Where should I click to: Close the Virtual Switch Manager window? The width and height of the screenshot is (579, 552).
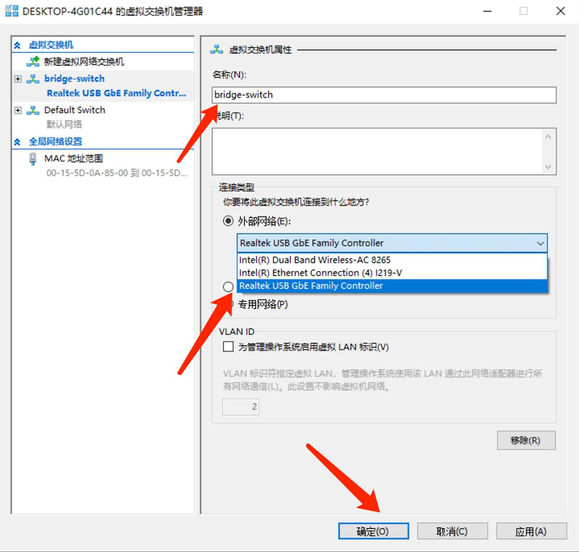point(560,11)
